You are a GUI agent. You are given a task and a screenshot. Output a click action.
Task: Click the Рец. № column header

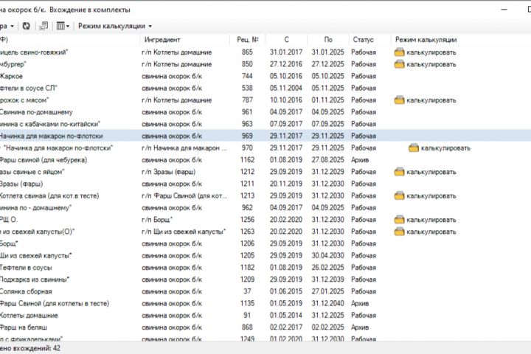coord(246,39)
